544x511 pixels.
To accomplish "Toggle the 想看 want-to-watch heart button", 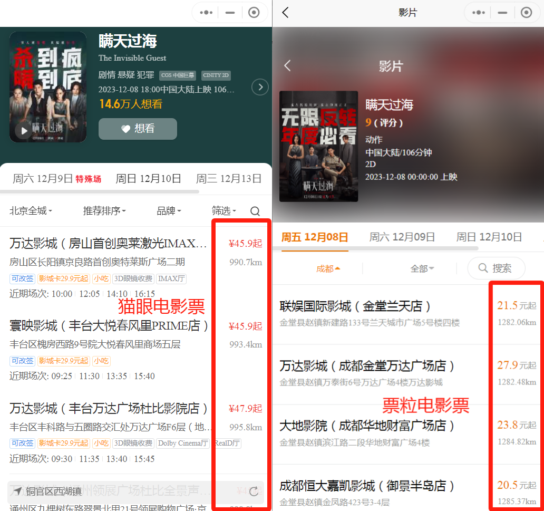I will pyautogui.click(x=138, y=129).
